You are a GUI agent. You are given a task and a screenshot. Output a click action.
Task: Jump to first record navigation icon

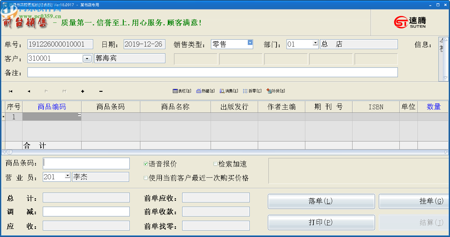pyautogui.click(x=11, y=91)
